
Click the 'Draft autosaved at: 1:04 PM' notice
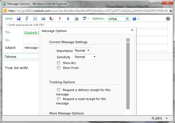(x=26, y=25)
